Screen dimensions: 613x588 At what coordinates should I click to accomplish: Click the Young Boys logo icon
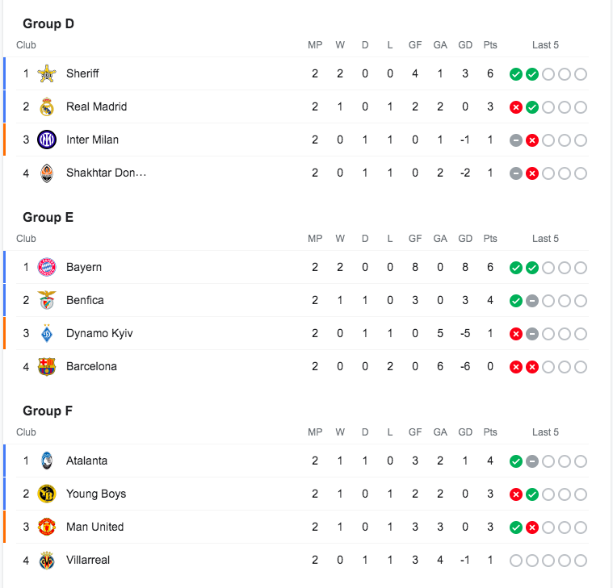click(x=47, y=494)
